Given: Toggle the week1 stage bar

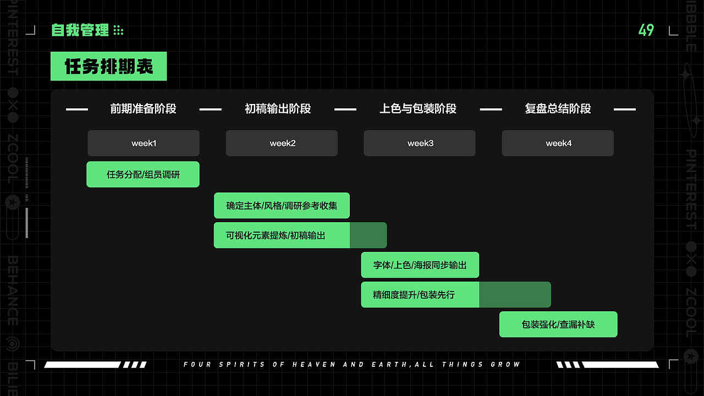Looking at the screenshot, I should click(143, 143).
